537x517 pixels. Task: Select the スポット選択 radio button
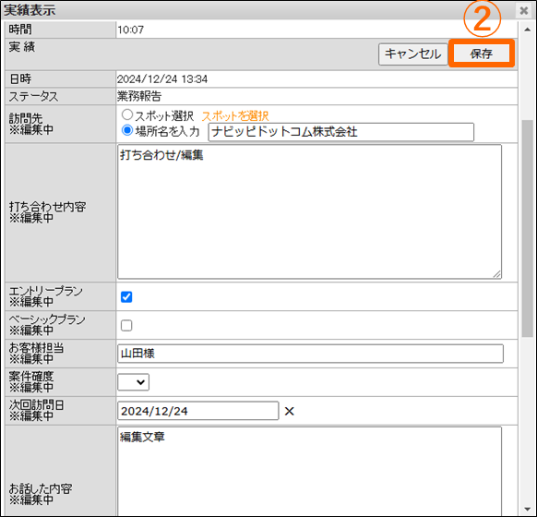[127, 114]
